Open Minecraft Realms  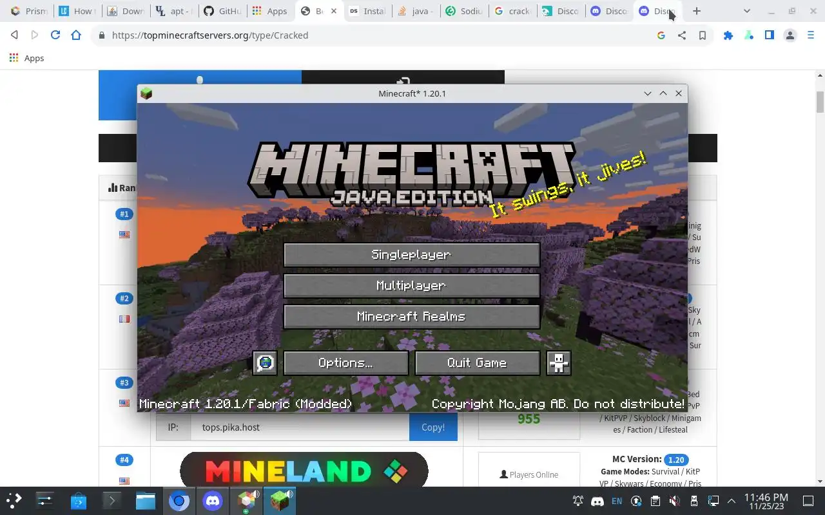[x=411, y=317]
